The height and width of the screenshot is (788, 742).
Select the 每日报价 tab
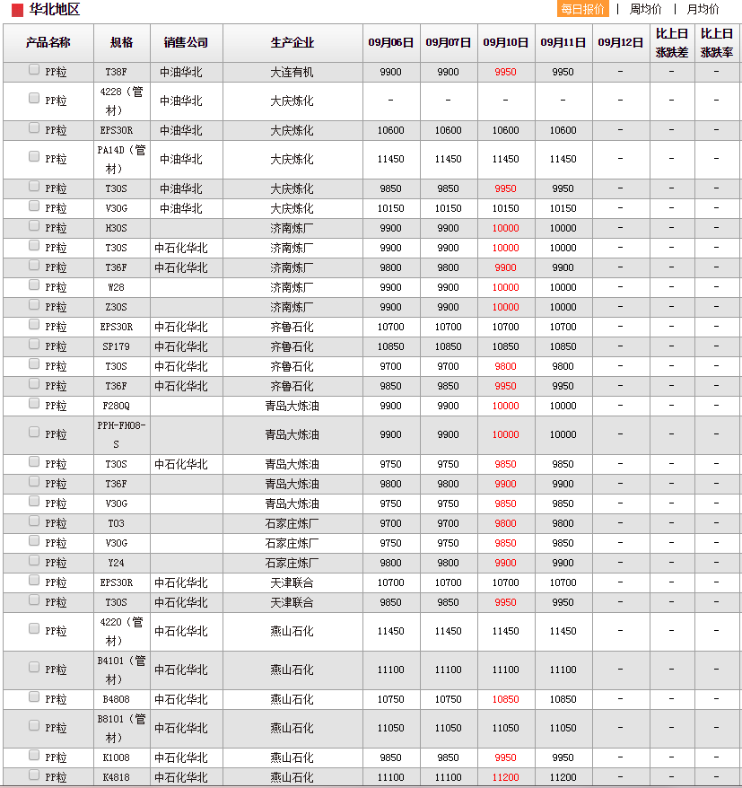(583, 9)
